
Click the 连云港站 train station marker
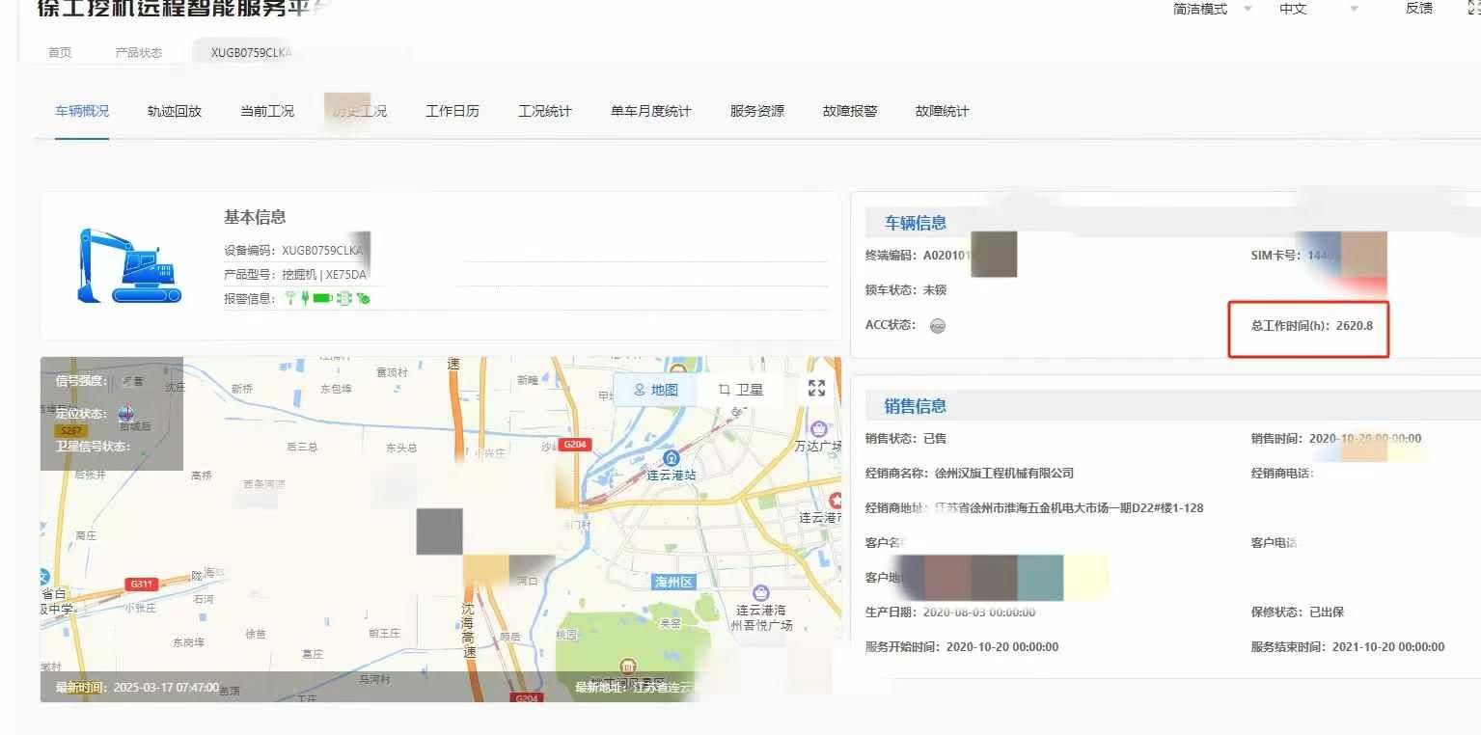672,458
